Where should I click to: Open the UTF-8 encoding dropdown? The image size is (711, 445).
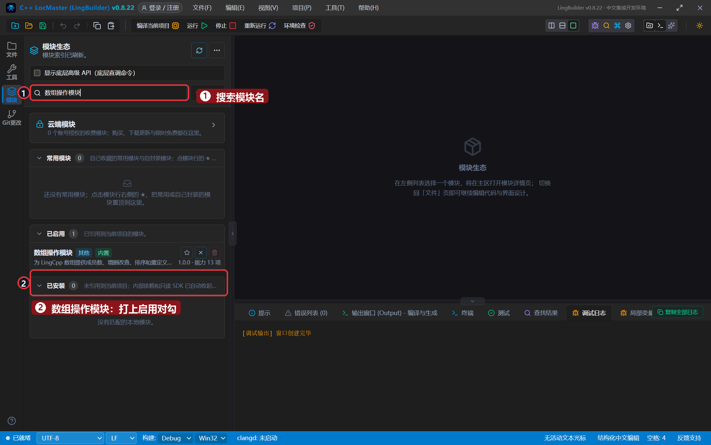(70, 438)
